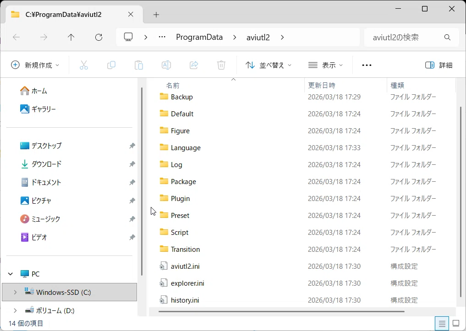Close the C:¥ProgramData¥aviutl2 tab
The height and width of the screenshot is (331, 466).
pos(131,14)
